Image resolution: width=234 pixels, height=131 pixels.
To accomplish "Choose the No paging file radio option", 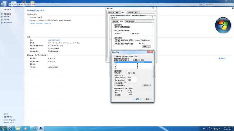I will point(115,85).
